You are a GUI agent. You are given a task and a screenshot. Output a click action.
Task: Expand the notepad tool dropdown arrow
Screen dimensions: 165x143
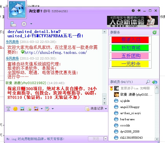tap(53, 109)
